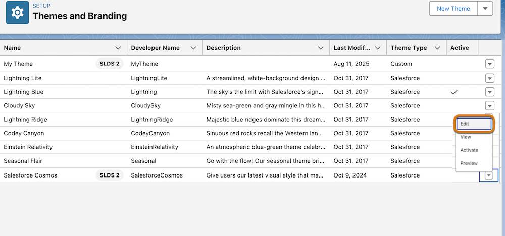Select the Lightning Lite name cell

pos(63,78)
